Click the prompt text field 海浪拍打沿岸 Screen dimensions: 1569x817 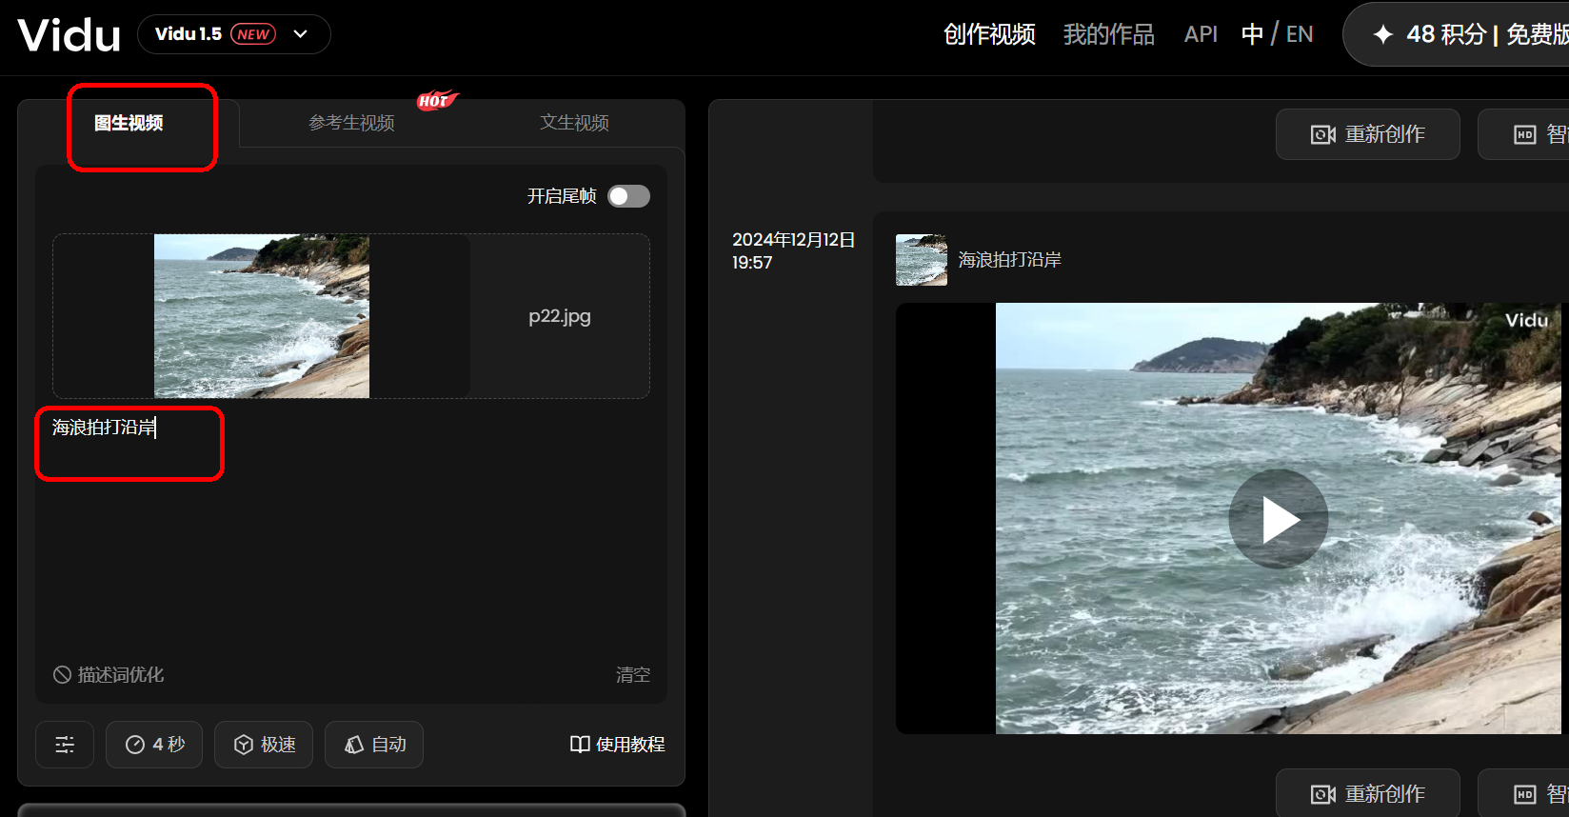(351, 533)
